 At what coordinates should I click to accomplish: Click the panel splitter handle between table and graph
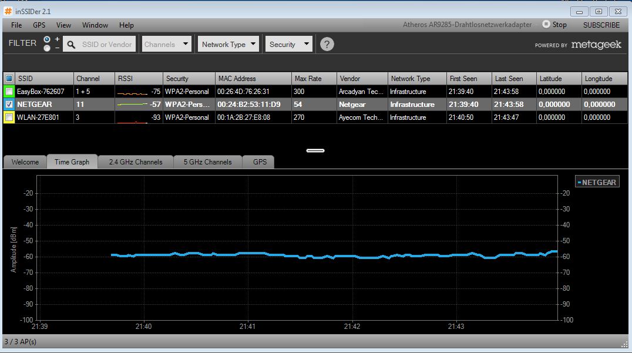[x=315, y=151]
